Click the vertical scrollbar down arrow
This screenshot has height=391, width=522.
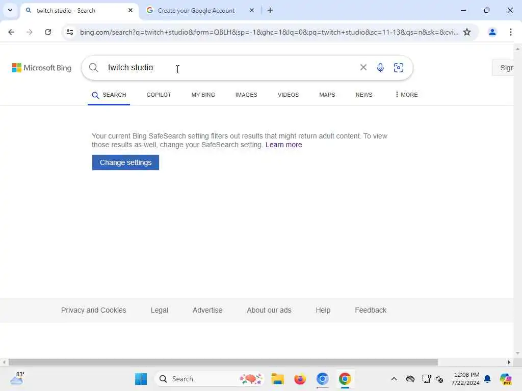(518, 353)
